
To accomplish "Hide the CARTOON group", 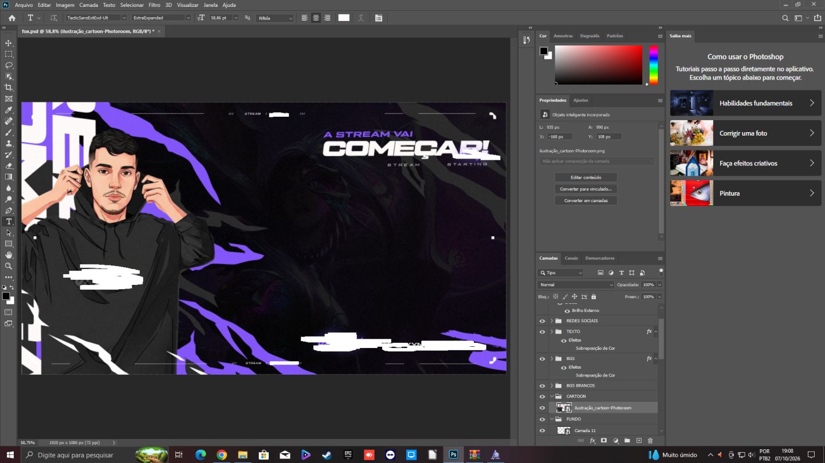I will click(x=542, y=397).
